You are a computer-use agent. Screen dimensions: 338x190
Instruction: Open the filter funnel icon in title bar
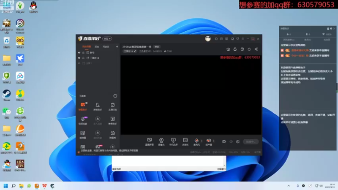tap(237, 39)
